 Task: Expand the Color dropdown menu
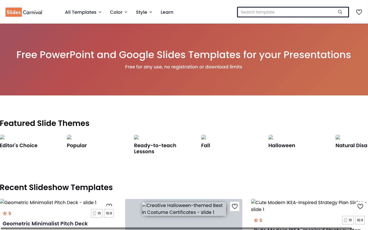[x=118, y=12]
